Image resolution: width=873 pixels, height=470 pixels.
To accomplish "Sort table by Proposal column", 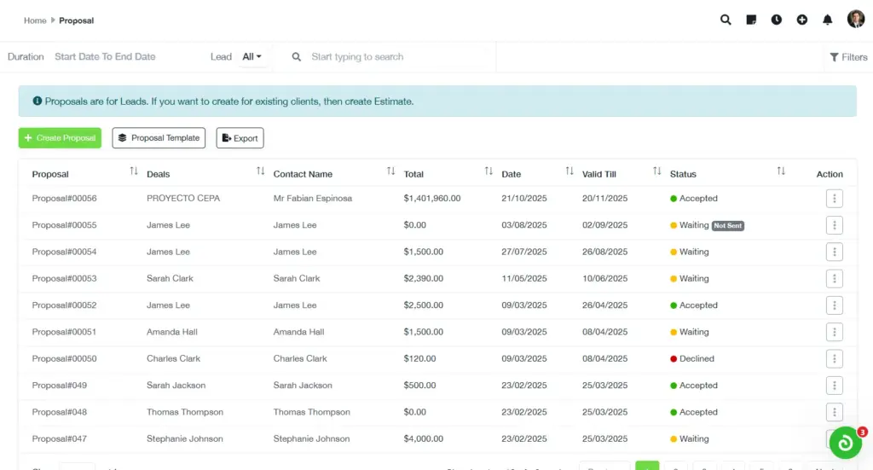I will (x=134, y=172).
